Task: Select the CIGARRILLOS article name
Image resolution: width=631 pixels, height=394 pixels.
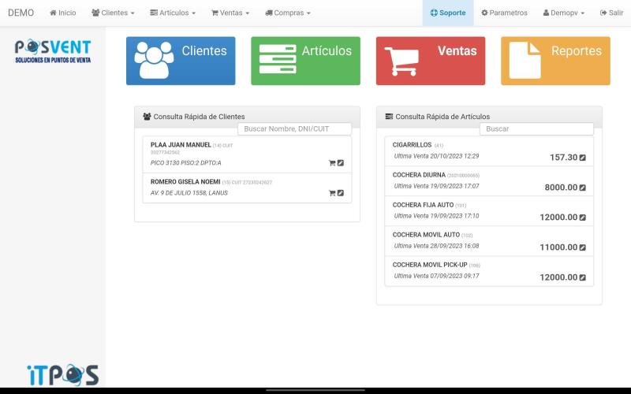Action: 412,145
